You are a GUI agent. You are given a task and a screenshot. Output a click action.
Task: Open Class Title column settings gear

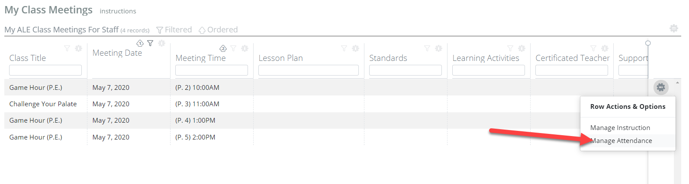point(78,48)
